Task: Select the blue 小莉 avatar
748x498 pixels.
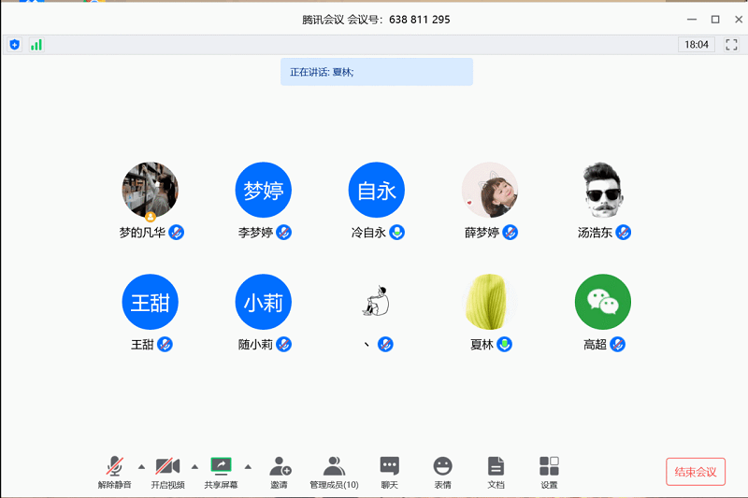Action: point(264,302)
